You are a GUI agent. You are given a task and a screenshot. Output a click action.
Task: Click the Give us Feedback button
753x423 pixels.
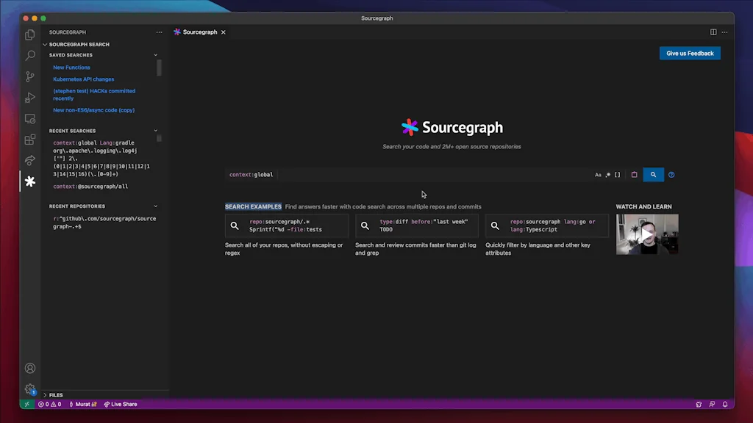[x=689, y=53]
